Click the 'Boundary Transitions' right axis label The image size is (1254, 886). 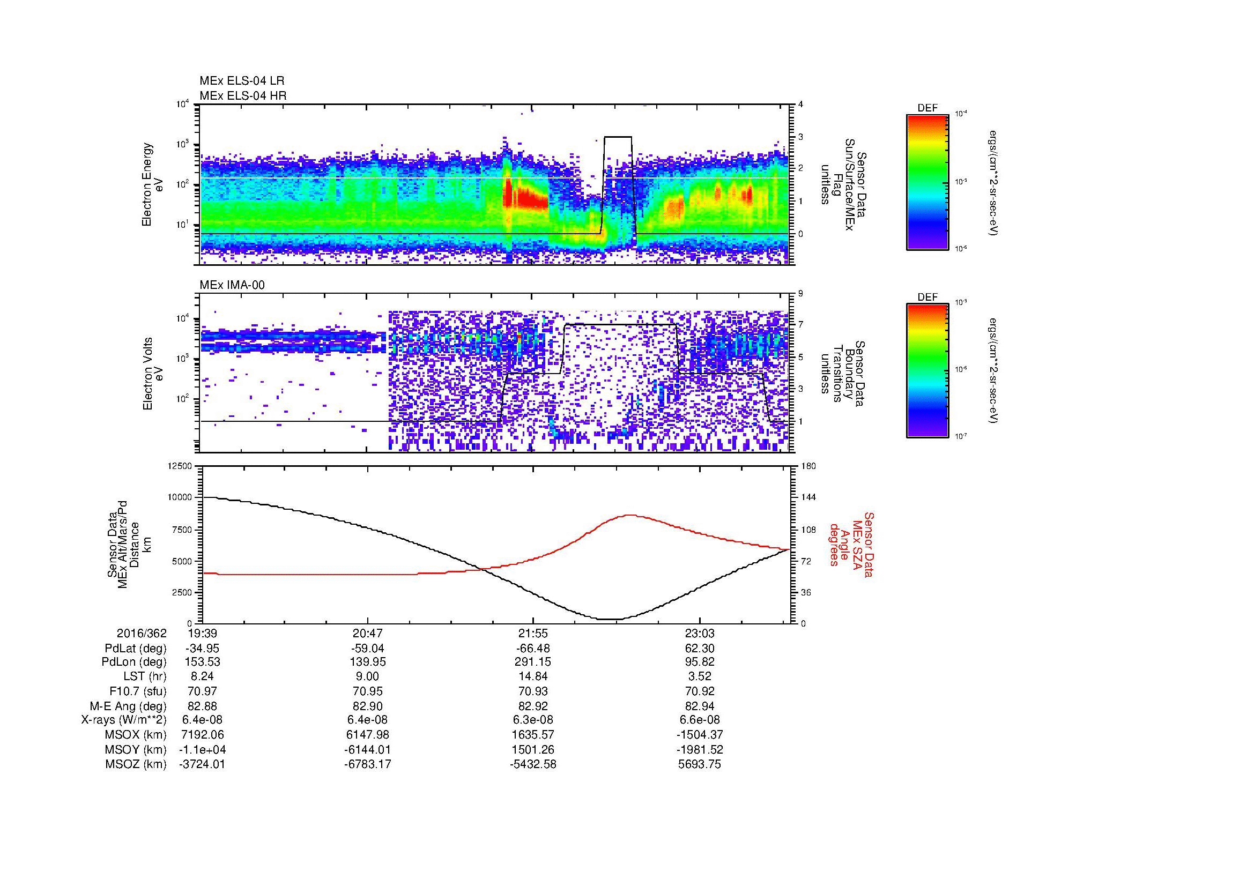(844, 374)
